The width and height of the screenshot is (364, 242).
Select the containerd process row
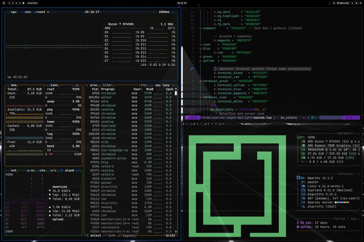tap(130, 227)
